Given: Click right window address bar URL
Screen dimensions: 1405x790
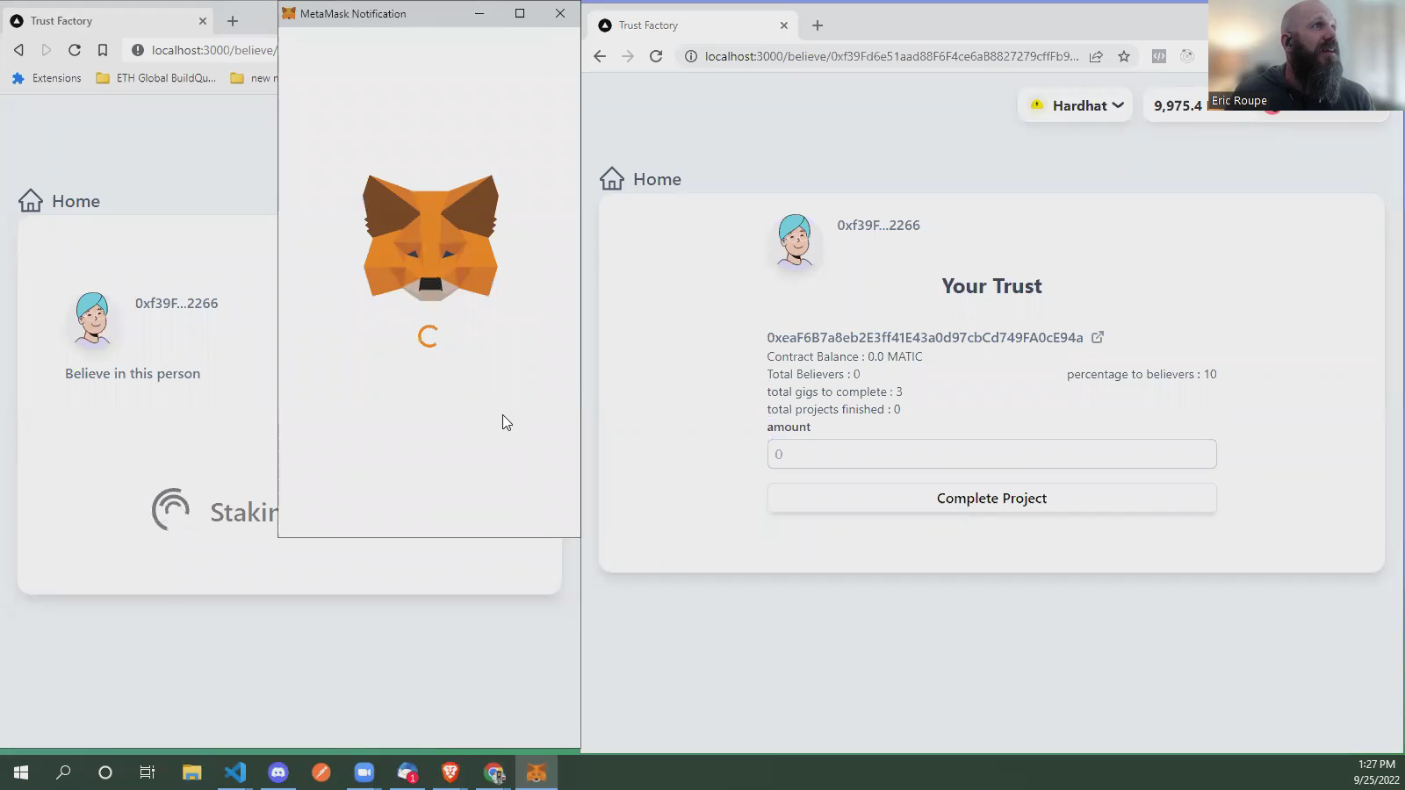Looking at the screenshot, I should [x=891, y=56].
